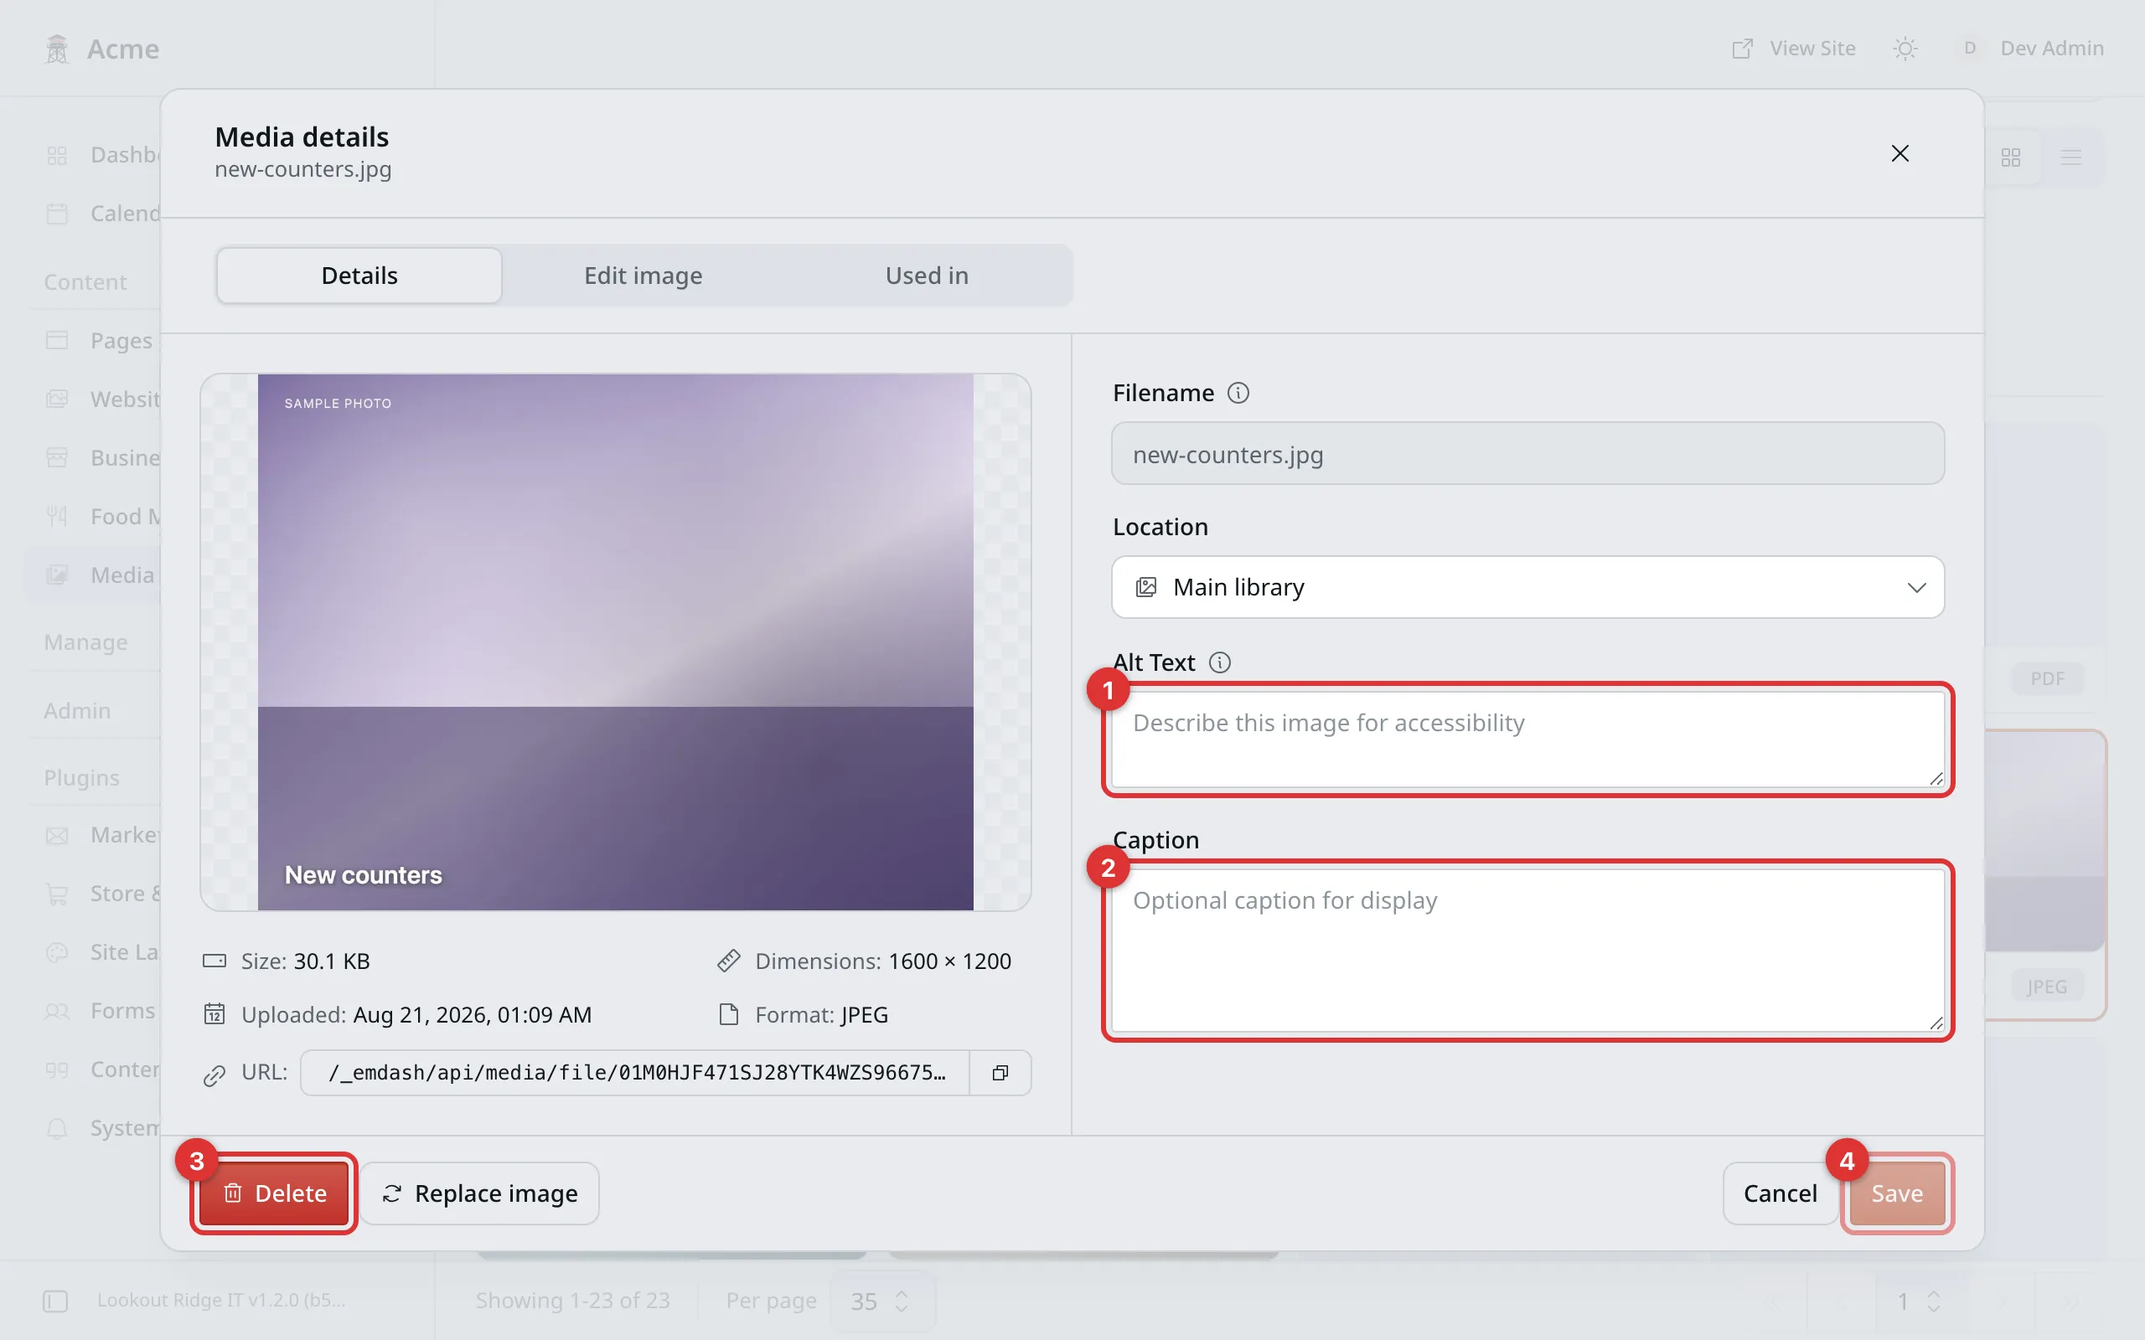Open the System sidebar item
The image size is (2145, 1340).
[x=94, y=1127]
